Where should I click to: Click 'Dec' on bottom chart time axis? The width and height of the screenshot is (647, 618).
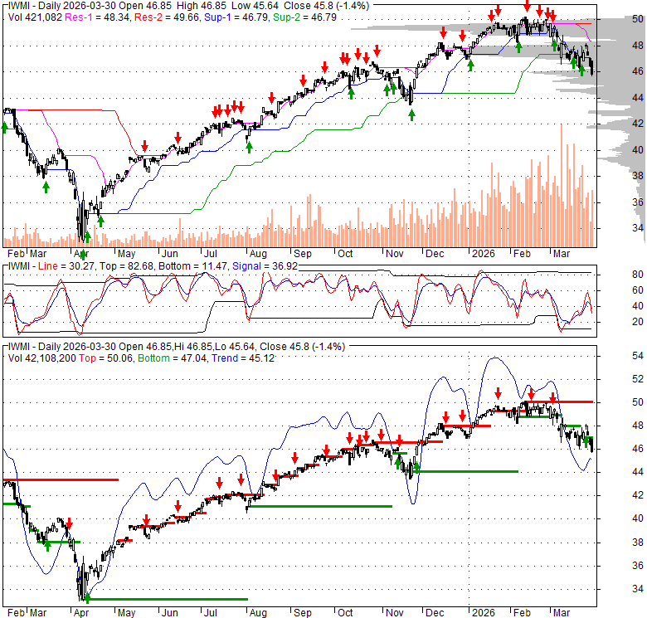point(435,613)
